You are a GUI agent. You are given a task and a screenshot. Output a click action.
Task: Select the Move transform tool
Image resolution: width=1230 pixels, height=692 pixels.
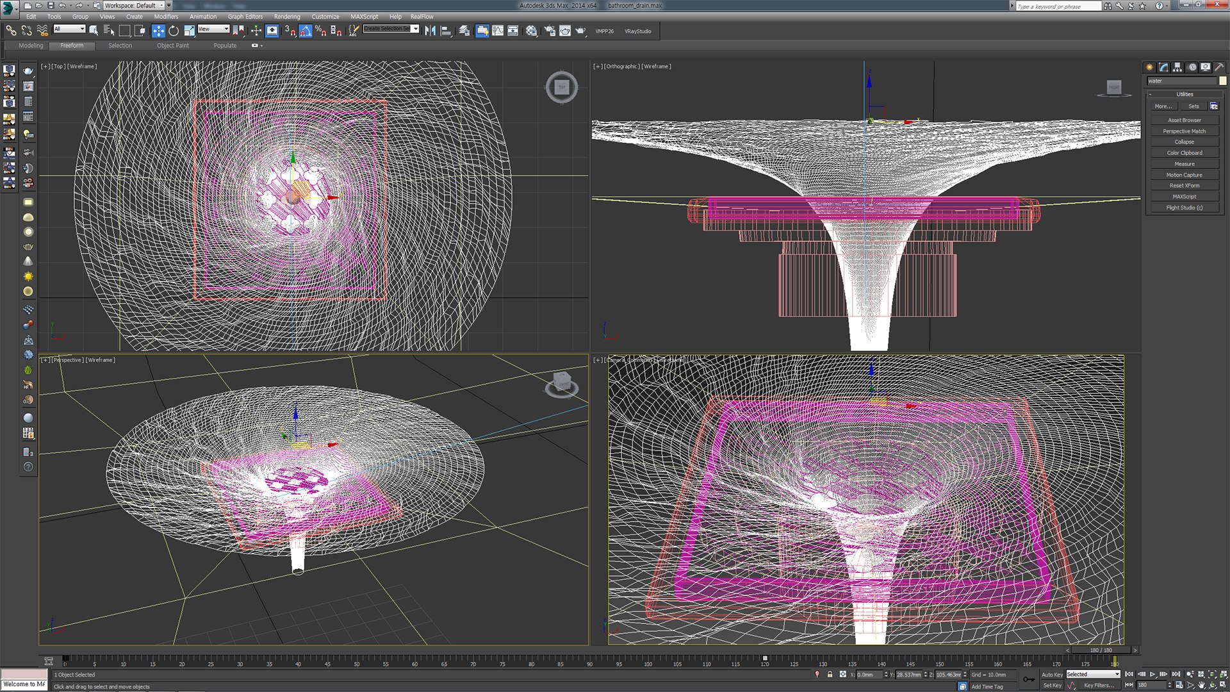pyautogui.click(x=158, y=31)
